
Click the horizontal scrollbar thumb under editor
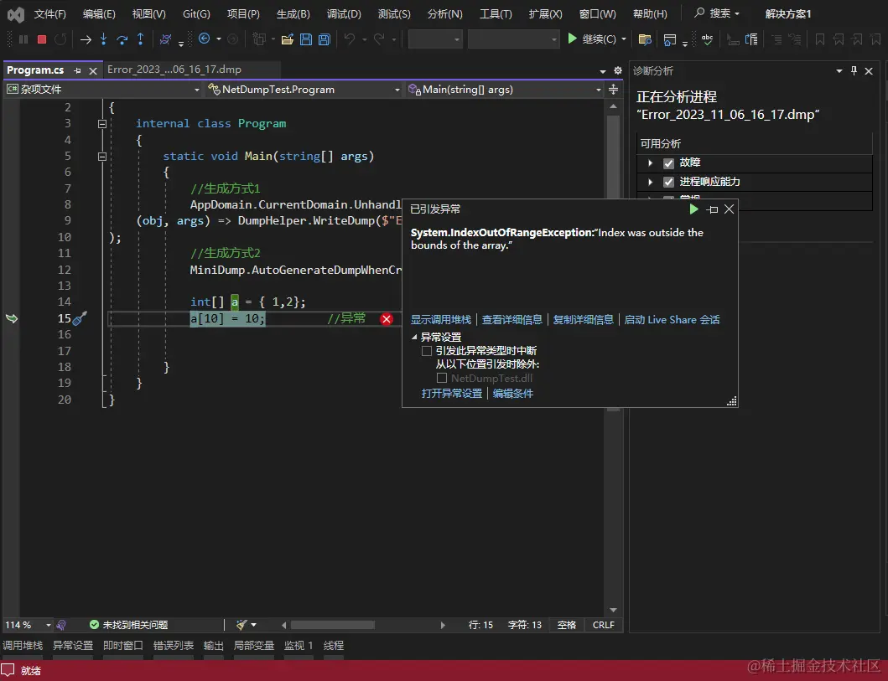click(x=332, y=625)
